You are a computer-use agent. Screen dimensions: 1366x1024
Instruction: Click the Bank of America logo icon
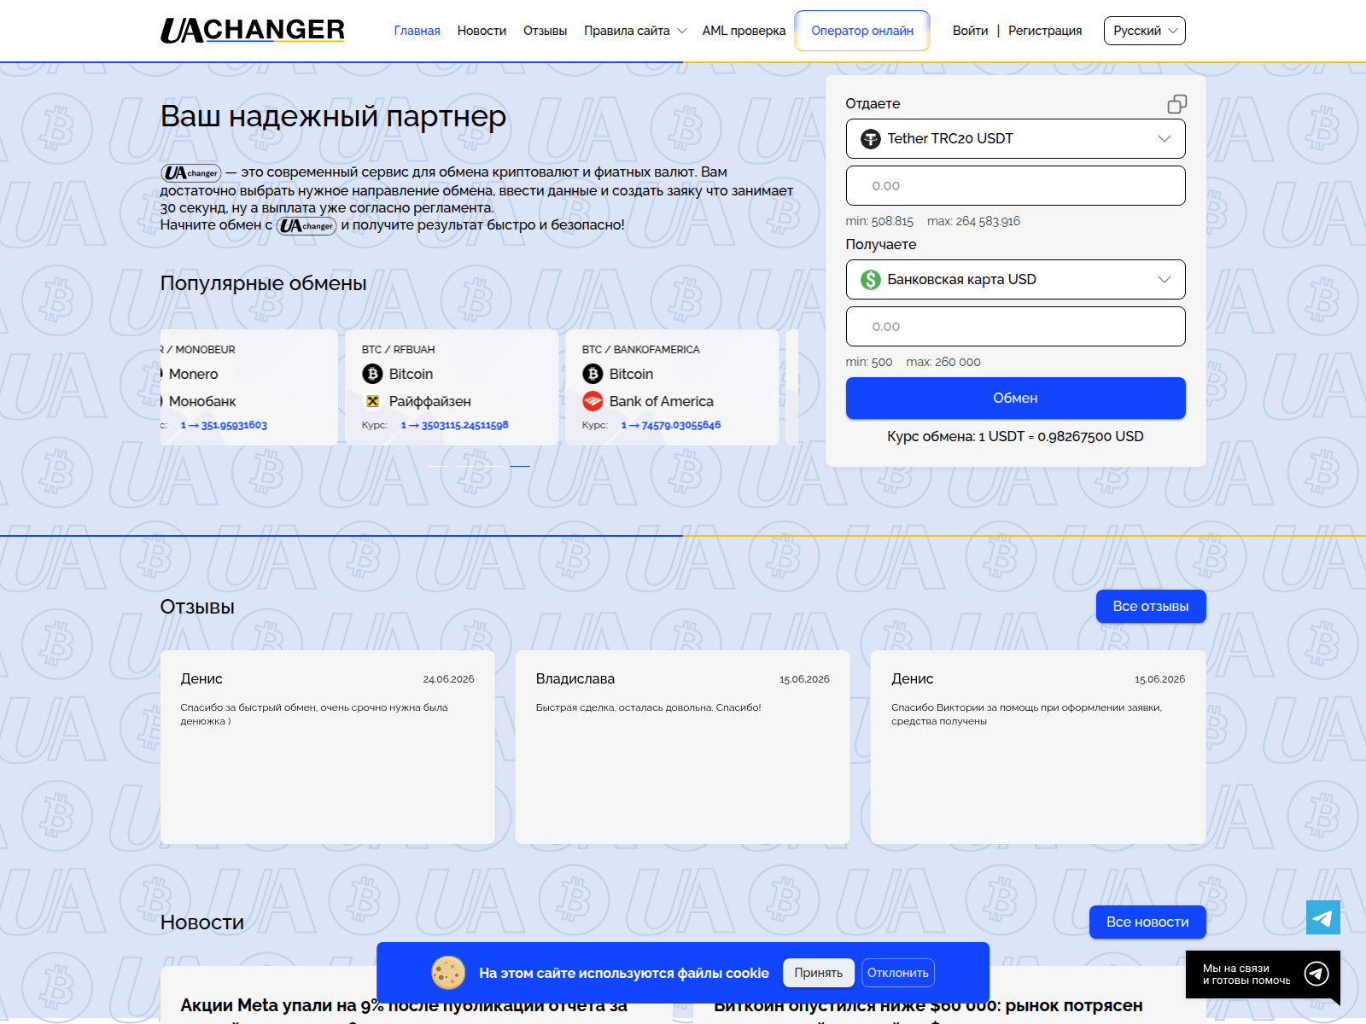point(593,401)
